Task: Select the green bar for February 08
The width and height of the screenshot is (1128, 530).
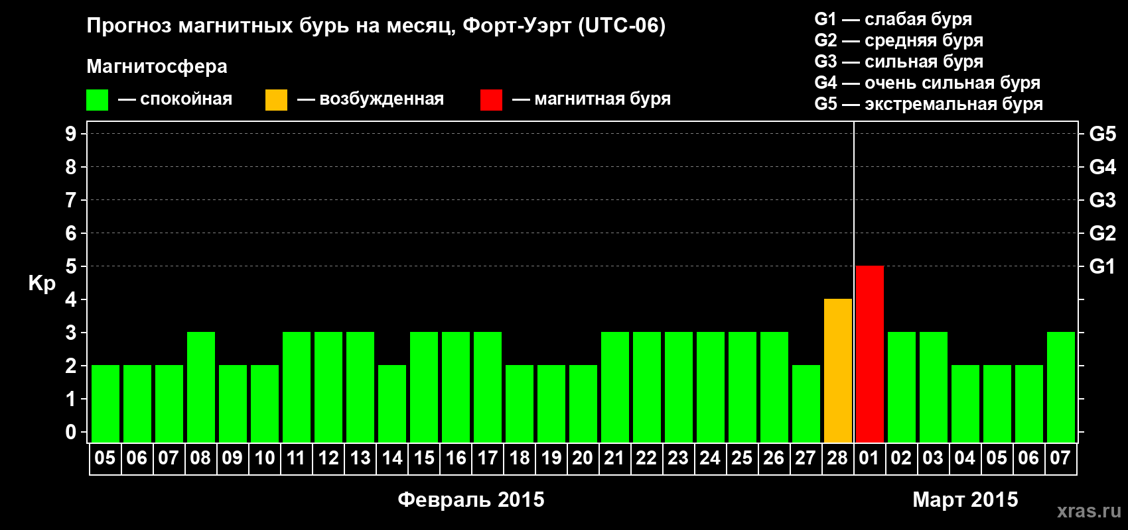Action: [x=200, y=388]
